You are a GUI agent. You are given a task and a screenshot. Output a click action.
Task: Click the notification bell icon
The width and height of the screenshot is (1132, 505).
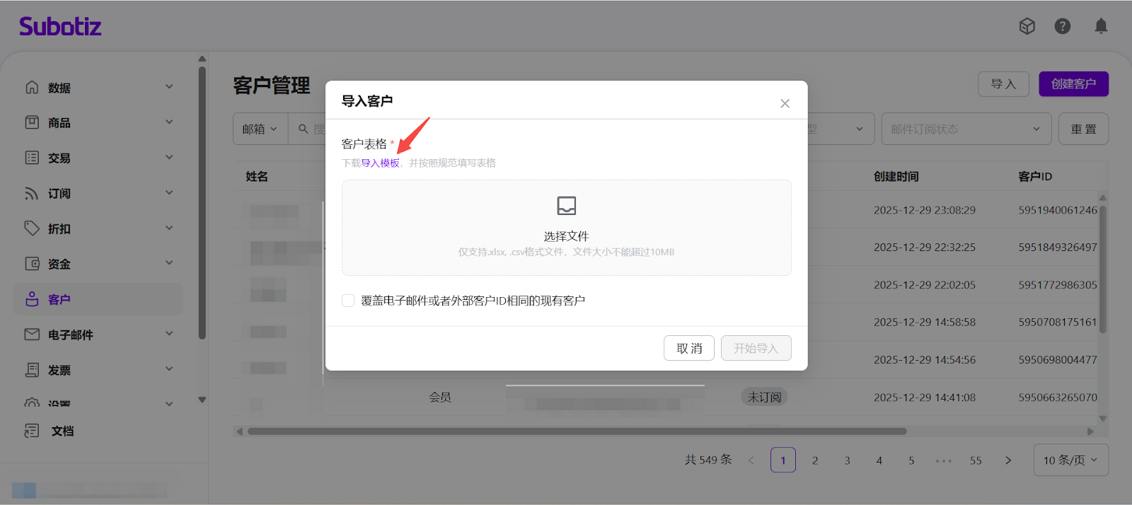tap(1101, 26)
